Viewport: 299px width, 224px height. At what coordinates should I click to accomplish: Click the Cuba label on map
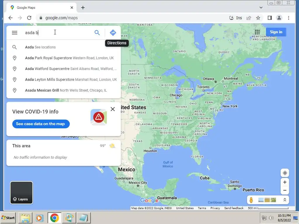pyautogui.click(x=205, y=178)
